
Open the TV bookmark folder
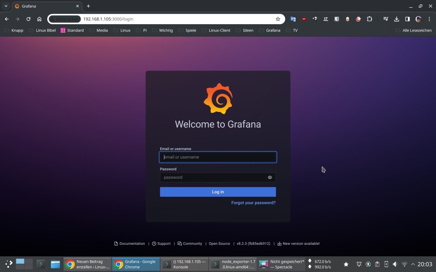292,30
